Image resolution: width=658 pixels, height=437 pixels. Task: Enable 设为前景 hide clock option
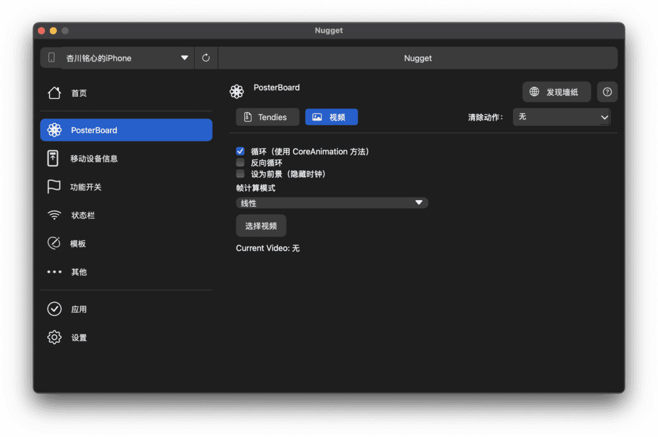[240, 173]
